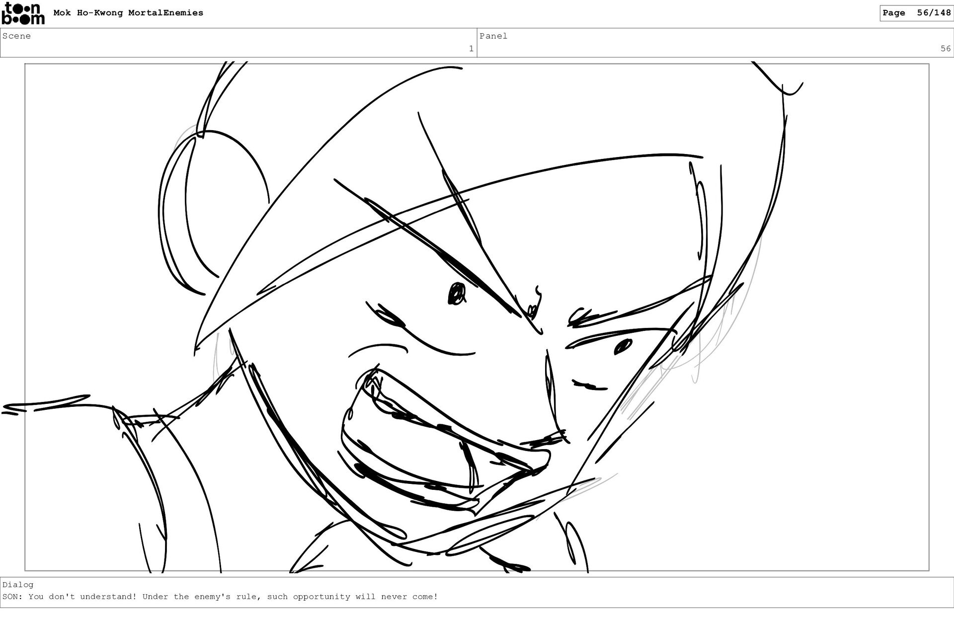Click the Page 56/148 indicator box
The image size is (954, 617).
(x=916, y=13)
